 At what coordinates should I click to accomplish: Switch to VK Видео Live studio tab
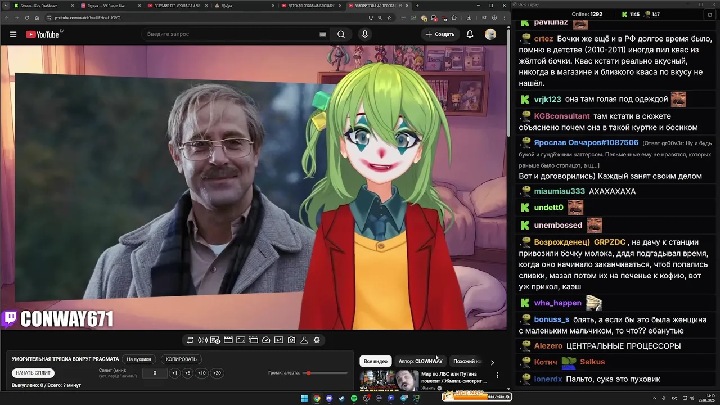pos(110,6)
